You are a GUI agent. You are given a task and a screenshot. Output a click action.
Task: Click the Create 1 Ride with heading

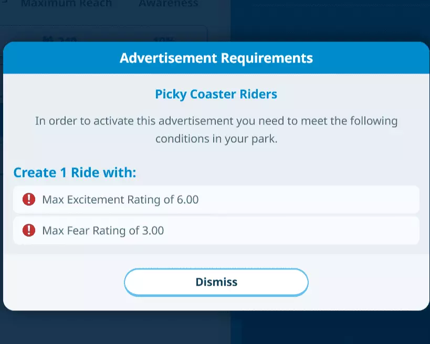click(x=75, y=172)
